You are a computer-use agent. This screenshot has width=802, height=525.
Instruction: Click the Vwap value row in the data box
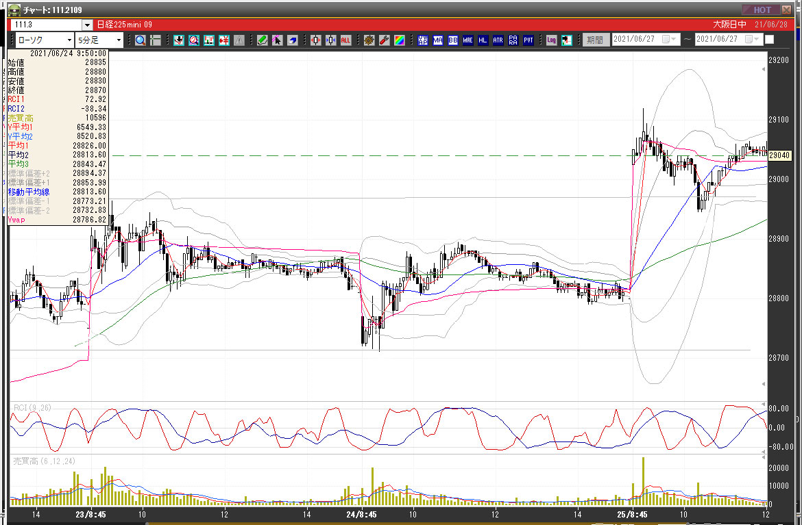tap(57, 220)
